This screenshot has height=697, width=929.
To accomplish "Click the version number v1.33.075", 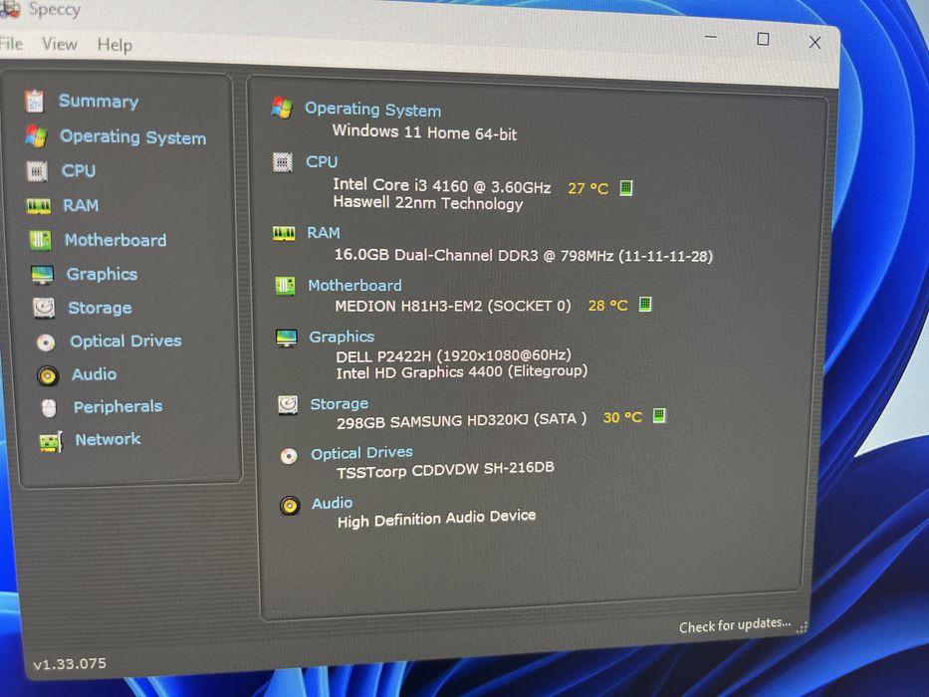I will (70, 664).
